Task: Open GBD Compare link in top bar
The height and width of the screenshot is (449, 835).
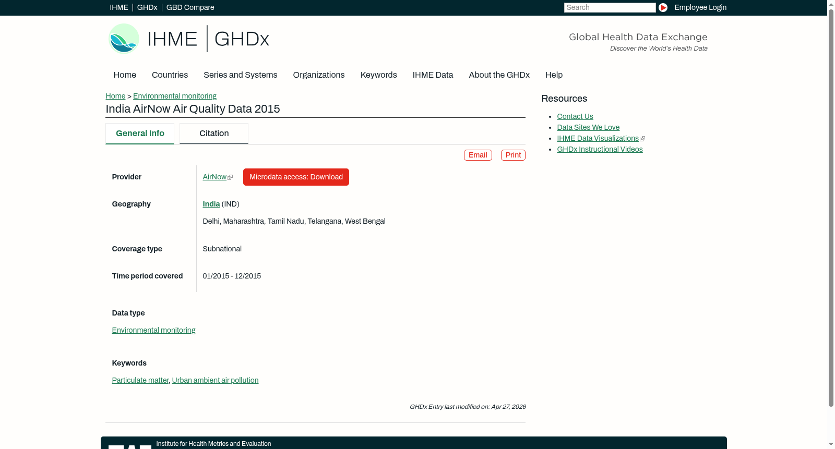Action: coord(190,7)
